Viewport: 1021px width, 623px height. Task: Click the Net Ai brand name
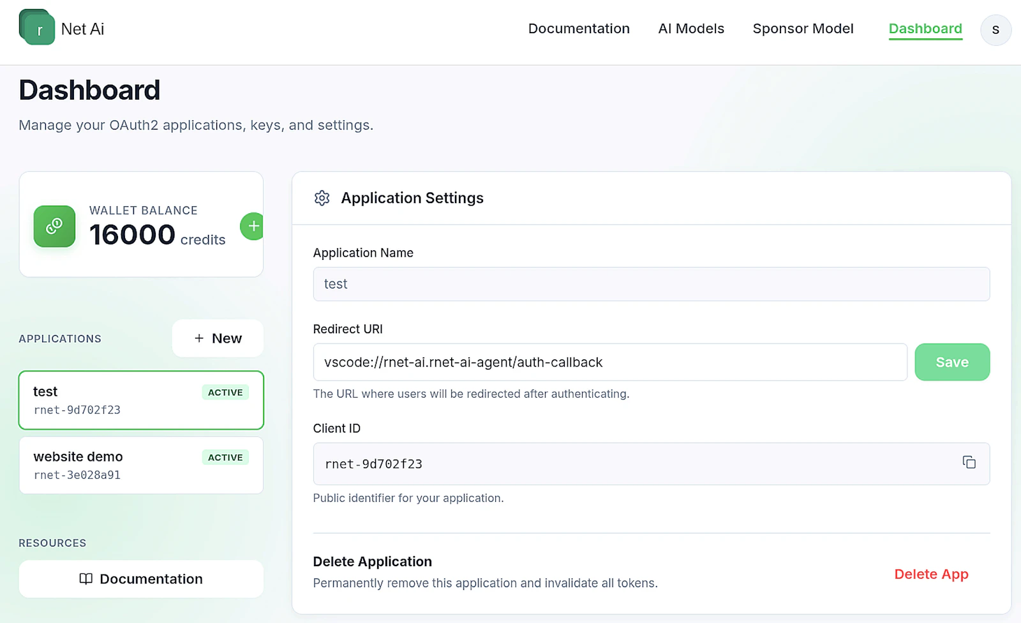click(82, 29)
